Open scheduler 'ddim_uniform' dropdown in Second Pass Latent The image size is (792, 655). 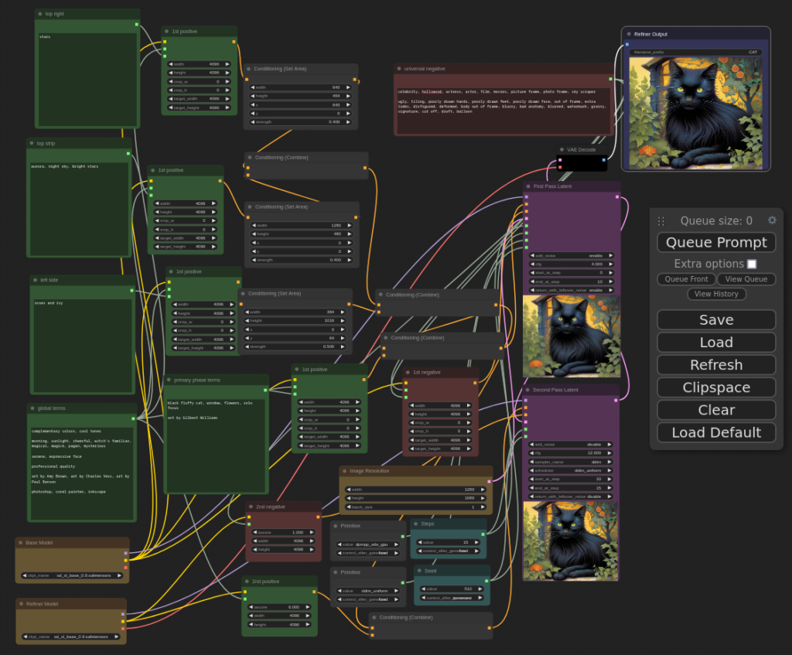click(x=570, y=470)
